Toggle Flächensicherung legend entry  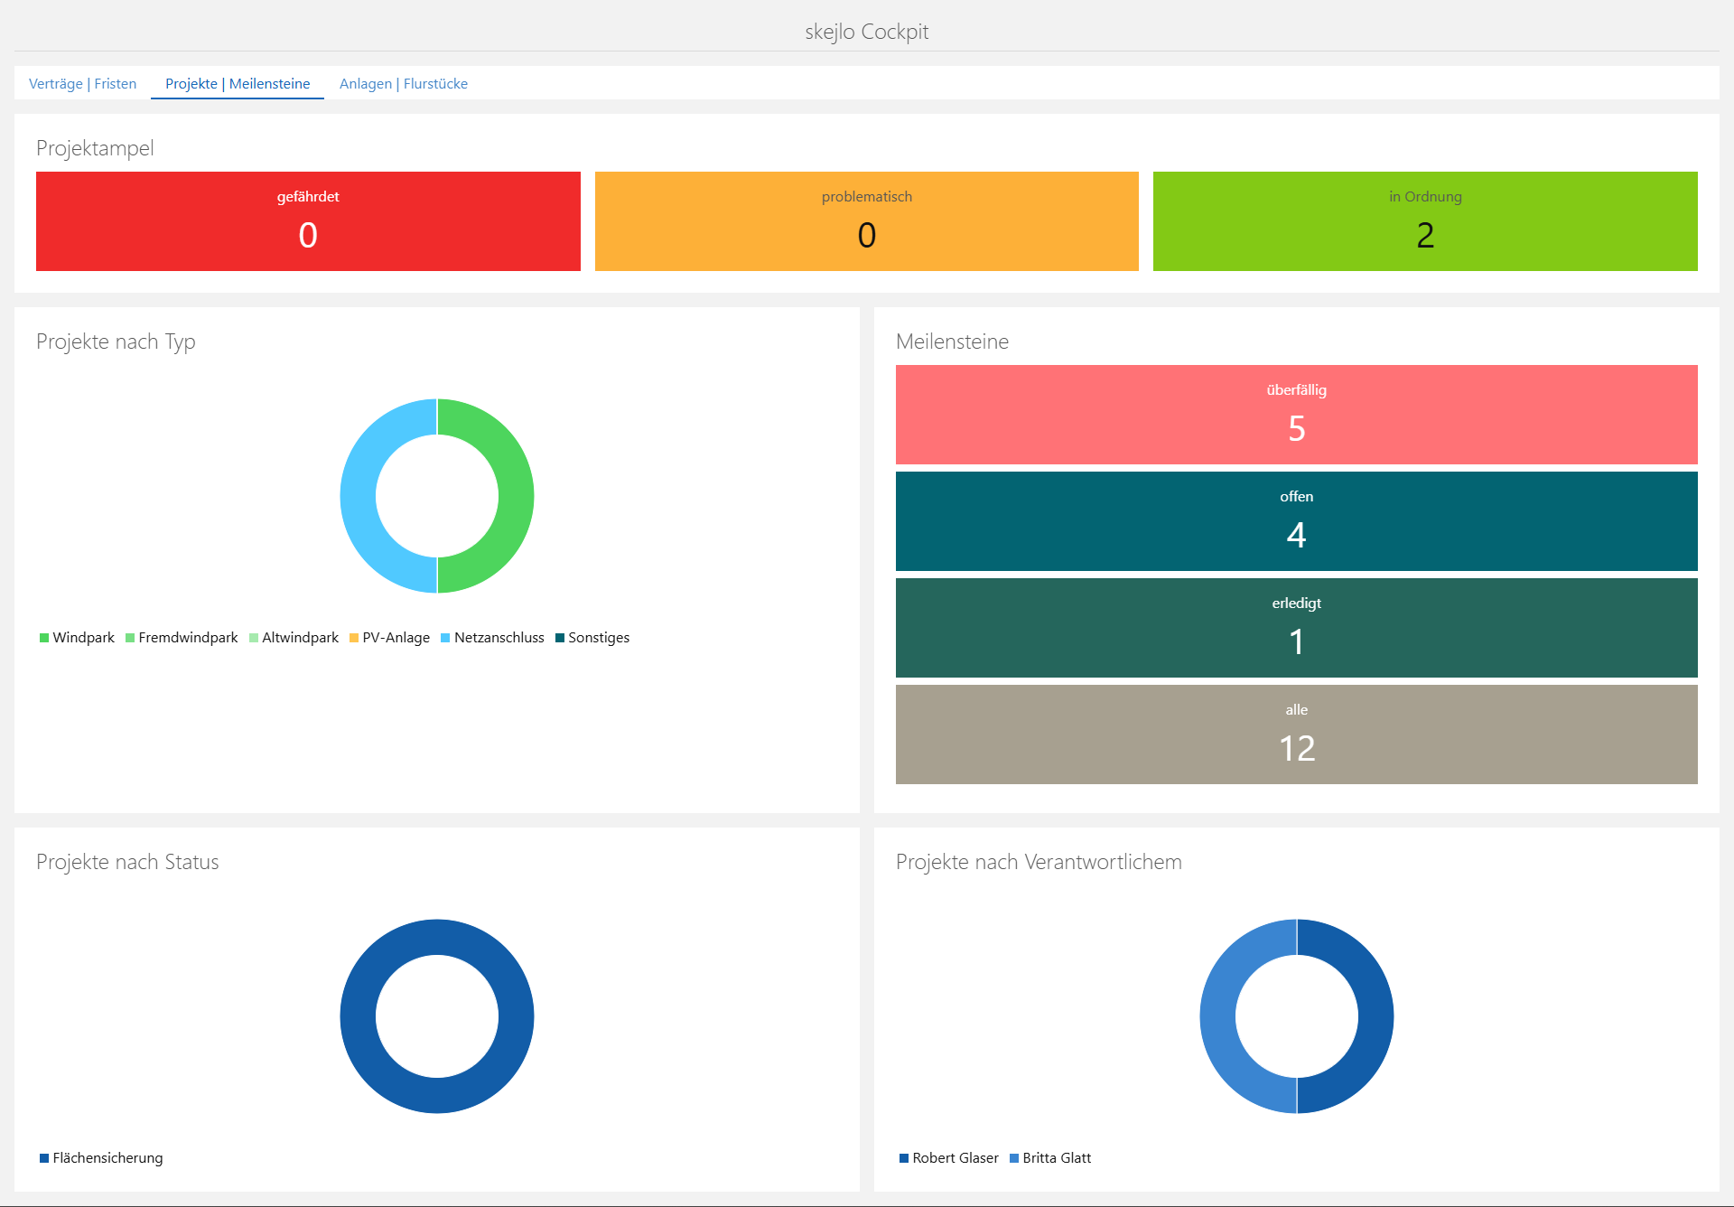[x=102, y=1158]
